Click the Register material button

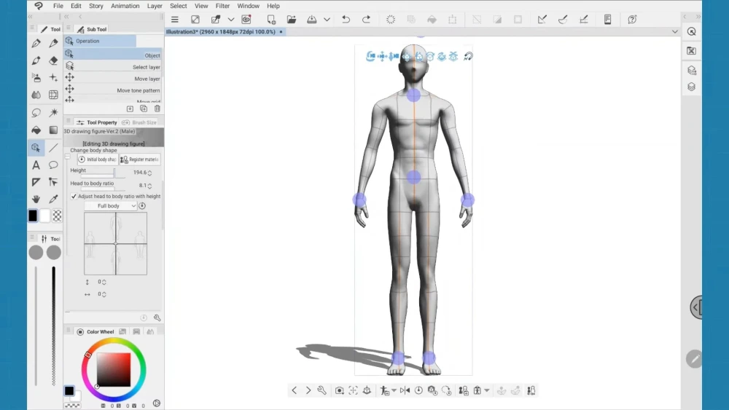coord(139,159)
